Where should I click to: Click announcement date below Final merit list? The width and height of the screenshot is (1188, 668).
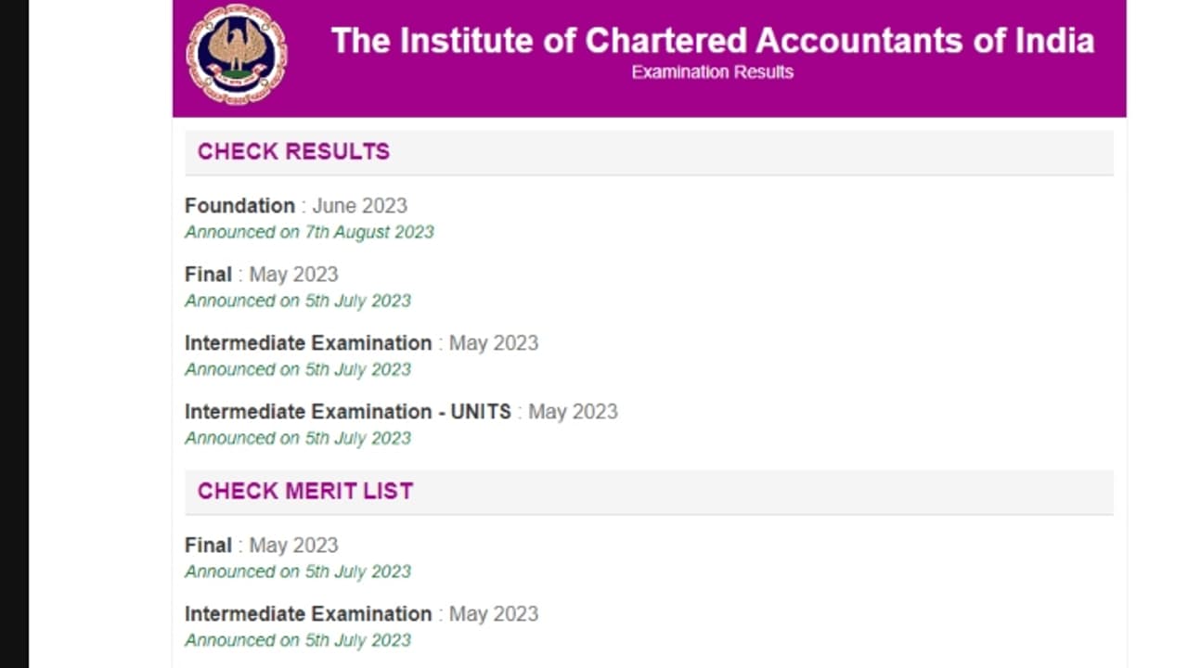pyautogui.click(x=297, y=572)
